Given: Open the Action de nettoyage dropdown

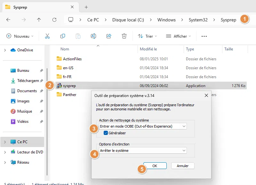Looking at the screenshot, I should click(x=143, y=126).
